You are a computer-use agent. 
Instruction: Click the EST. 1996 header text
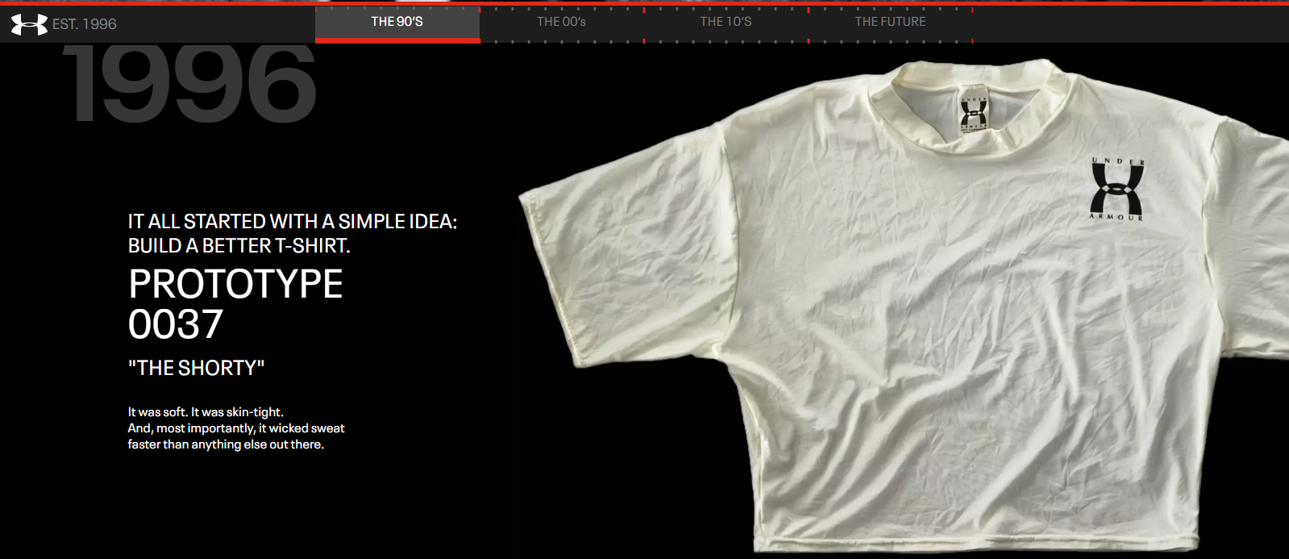pos(85,24)
